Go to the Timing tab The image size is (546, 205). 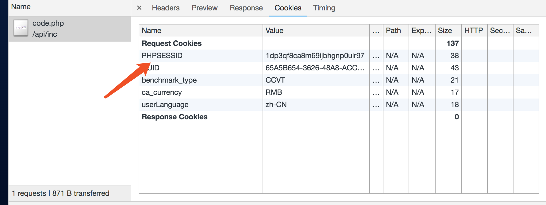click(x=324, y=8)
